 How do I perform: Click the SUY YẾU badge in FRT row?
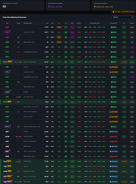pyautogui.click(x=114, y=142)
